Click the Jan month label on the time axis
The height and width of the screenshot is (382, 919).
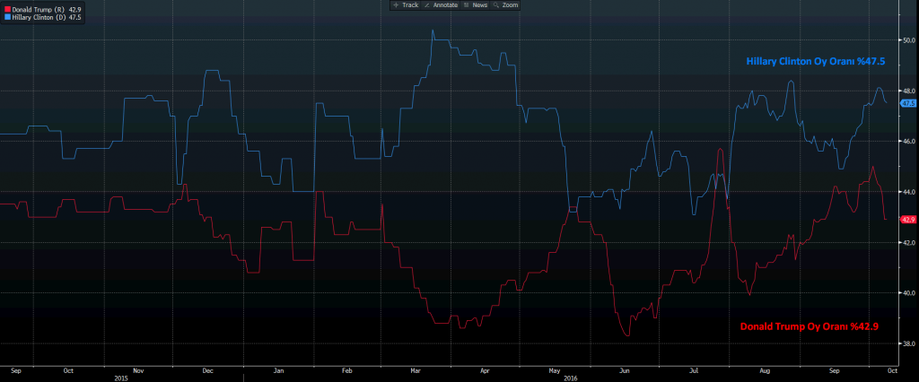pos(278,371)
